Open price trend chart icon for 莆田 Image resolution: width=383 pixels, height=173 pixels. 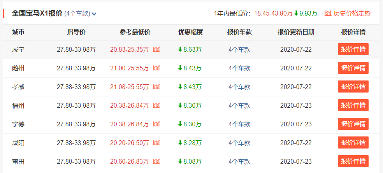[x=156, y=161]
